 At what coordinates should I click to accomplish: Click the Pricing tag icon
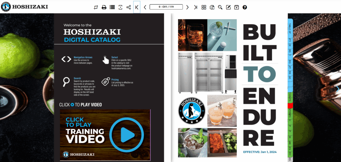pyautogui.click(x=106, y=82)
